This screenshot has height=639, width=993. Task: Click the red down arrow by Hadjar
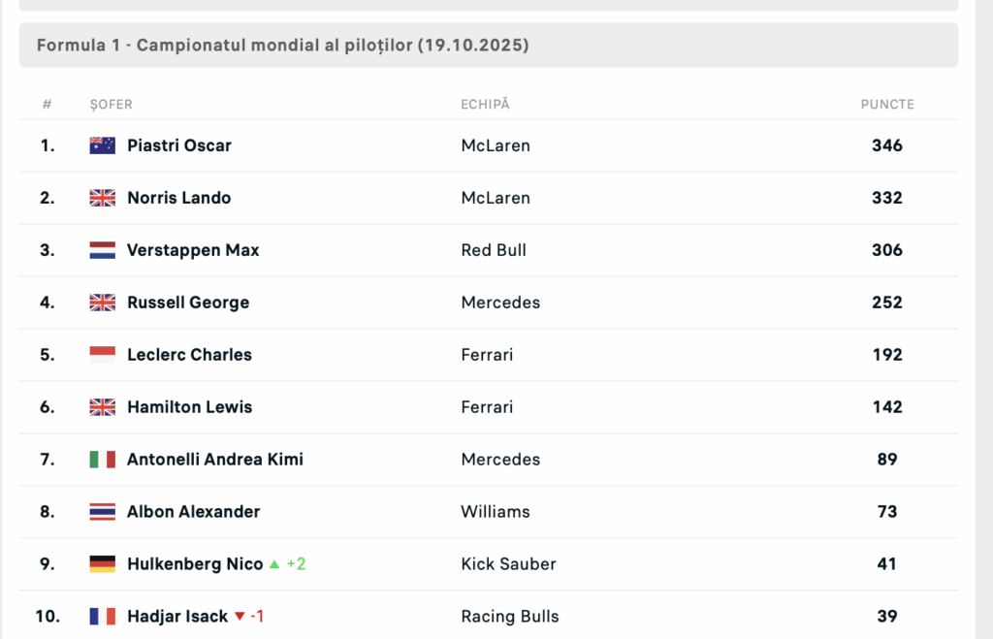click(240, 617)
